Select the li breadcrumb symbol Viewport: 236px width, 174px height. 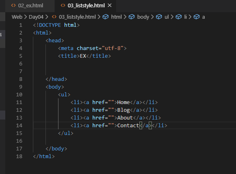185,17
